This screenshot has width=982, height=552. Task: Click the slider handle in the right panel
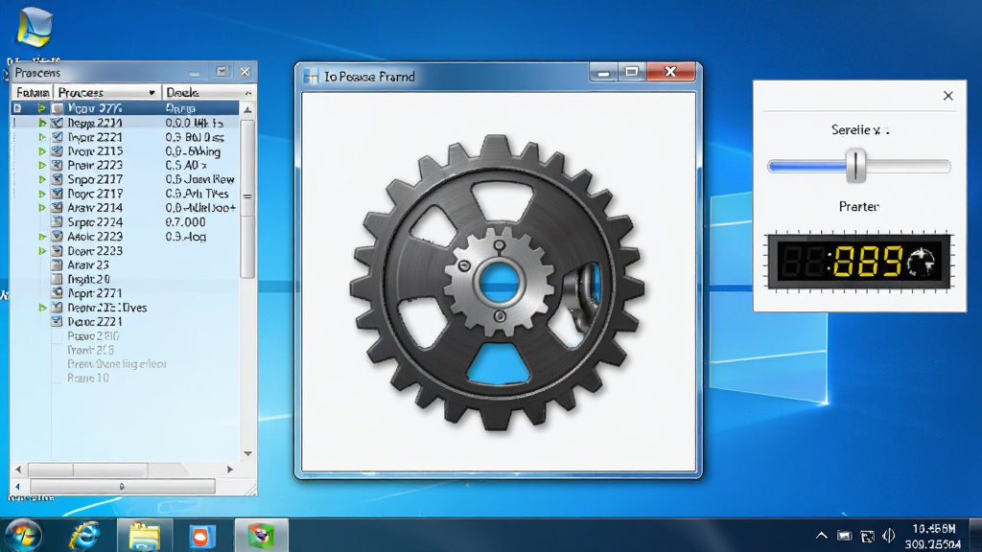[856, 166]
